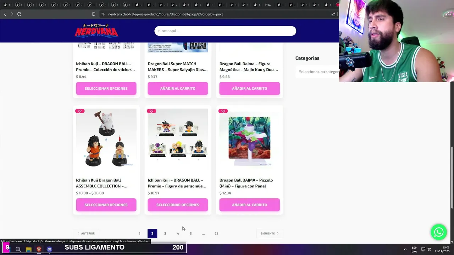The height and width of the screenshot is (255, 454).
Task: Jump to the last page, 21
Action: click(x=216, y=234)
